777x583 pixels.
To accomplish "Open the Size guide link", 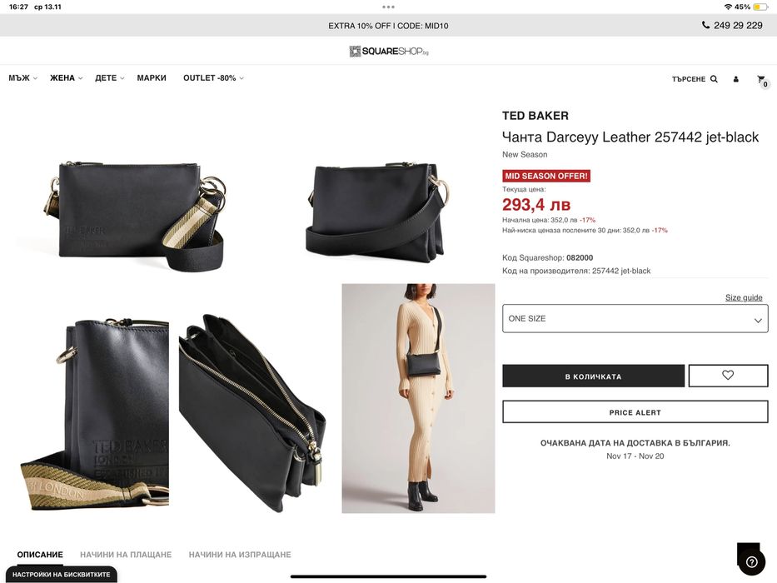I will coord(744,297).
